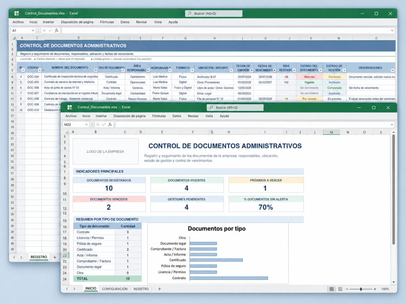Click vertical scrollbar thumb in front window
Screen dimensions: 406x304
point(394,189)
